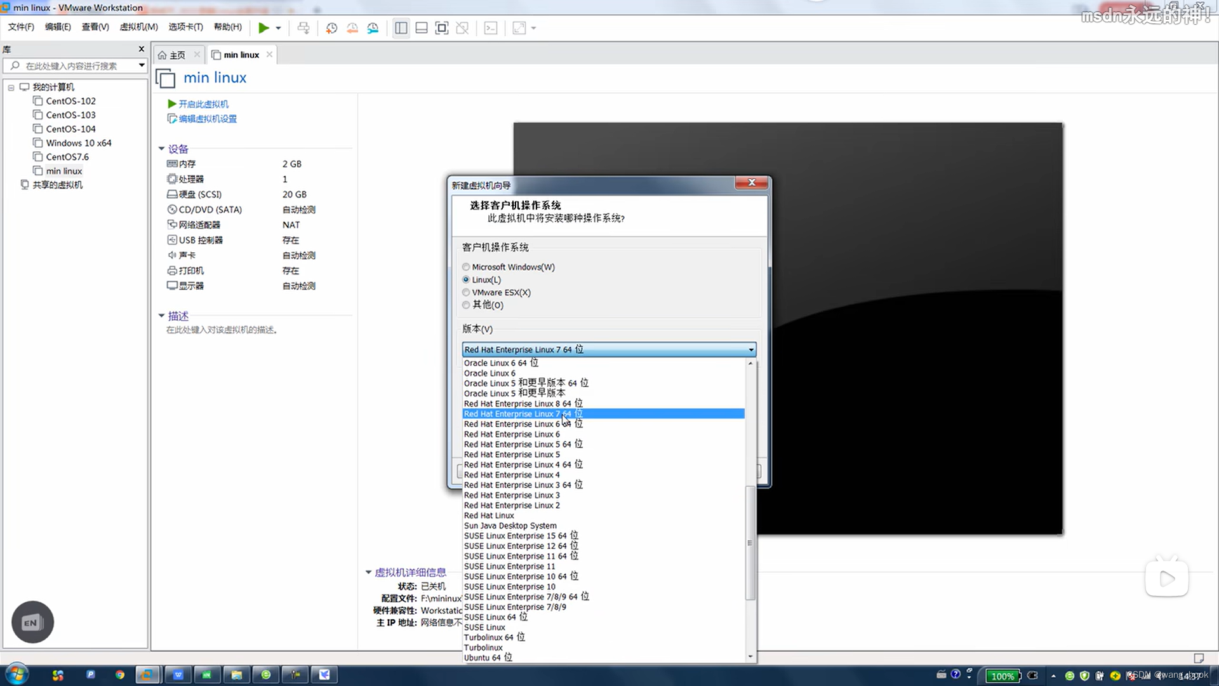Image resolution: width=1219 pixels, height=686 pixels.
Task: Choose Oracle Linux 6 64 位 option
Action: click(x=603, y=363)
